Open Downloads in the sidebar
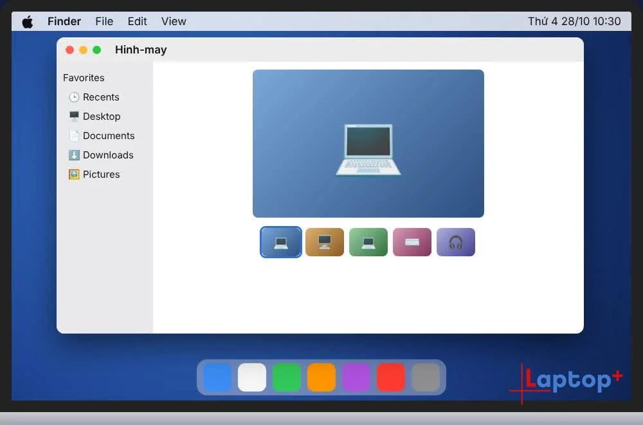This screenshot has width=643, height=425. click(101, 155)
